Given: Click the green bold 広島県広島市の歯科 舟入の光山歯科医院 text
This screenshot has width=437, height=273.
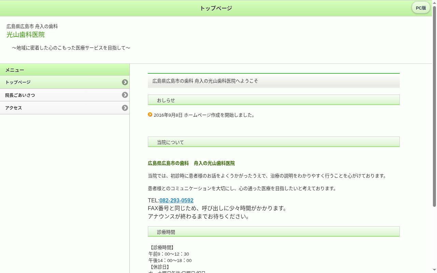Looking at the screenshot, I should click(x=191, y=163).
